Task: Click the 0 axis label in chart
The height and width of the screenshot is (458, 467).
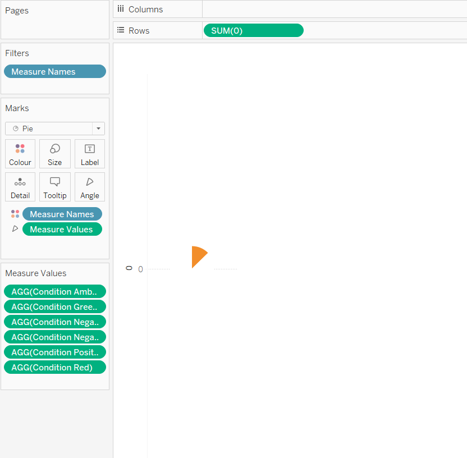Action: (x=140, y=269)
